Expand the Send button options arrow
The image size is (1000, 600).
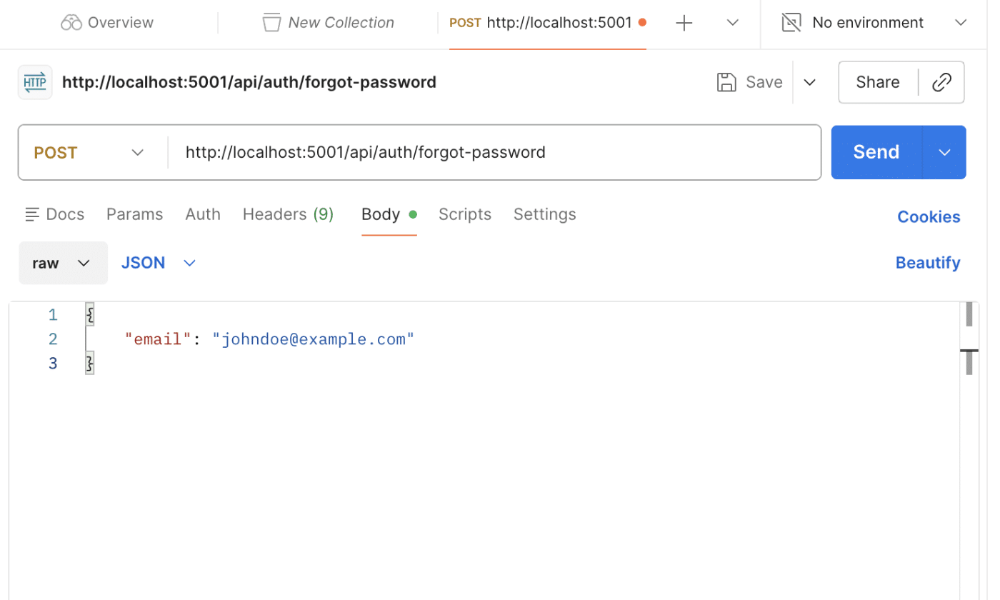944,151
